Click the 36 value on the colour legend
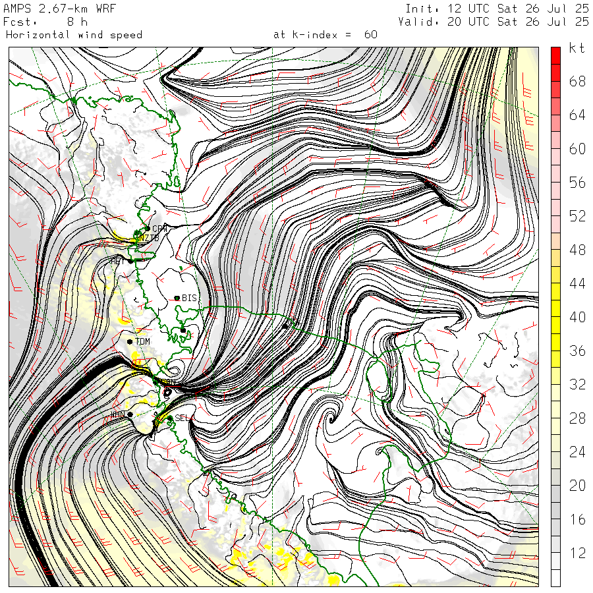This screenshot has width=593, height=593. pos(577,351)
